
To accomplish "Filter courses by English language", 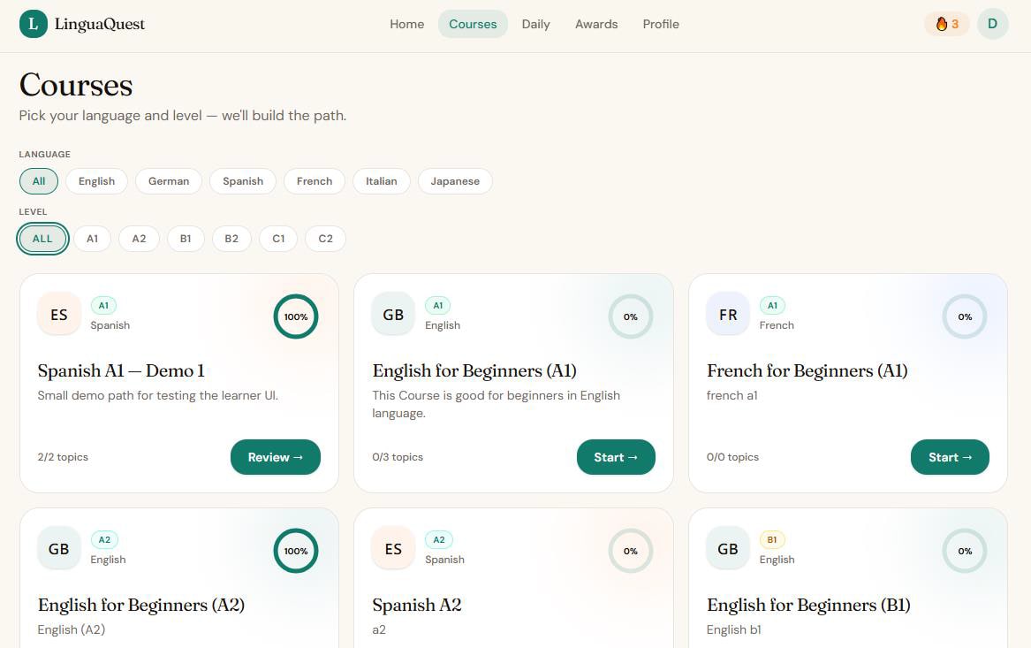I will coord(96,181).
